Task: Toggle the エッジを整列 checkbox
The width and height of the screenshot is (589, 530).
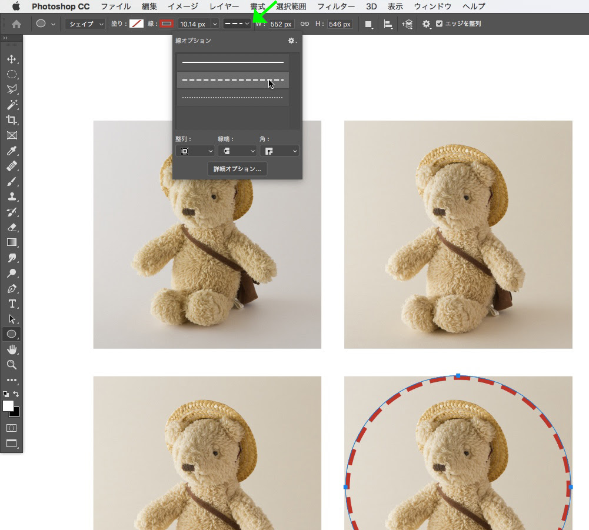Action: (x=439, y=24)
